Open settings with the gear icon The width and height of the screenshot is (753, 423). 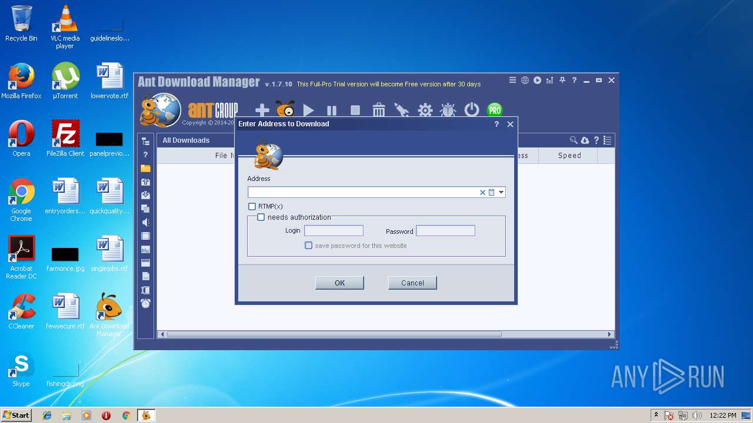(x=425, y=110)
